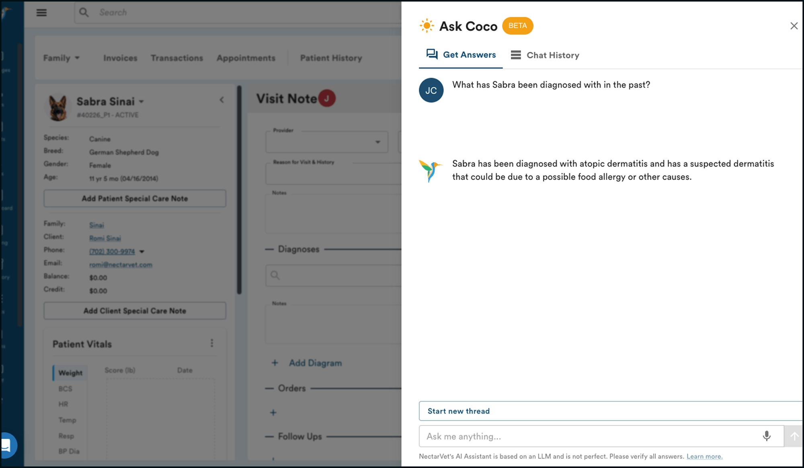Open the hamburger navigation menu
Screen dimensions: 804x468
[x=41, y=12]
